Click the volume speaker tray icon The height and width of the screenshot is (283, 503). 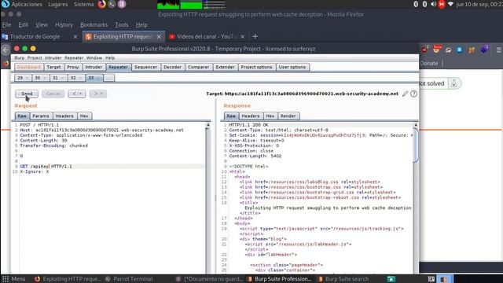tap(433, 4)
